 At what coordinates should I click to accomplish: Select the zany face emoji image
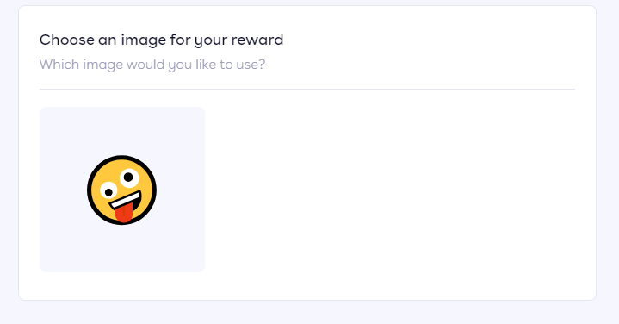(x=122, y=190)
